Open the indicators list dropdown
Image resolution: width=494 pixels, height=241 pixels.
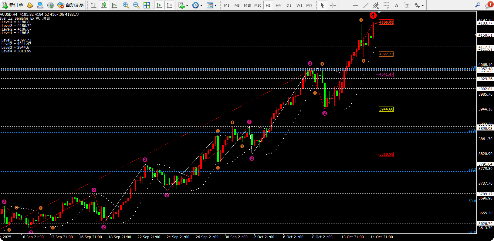[183, 5]
